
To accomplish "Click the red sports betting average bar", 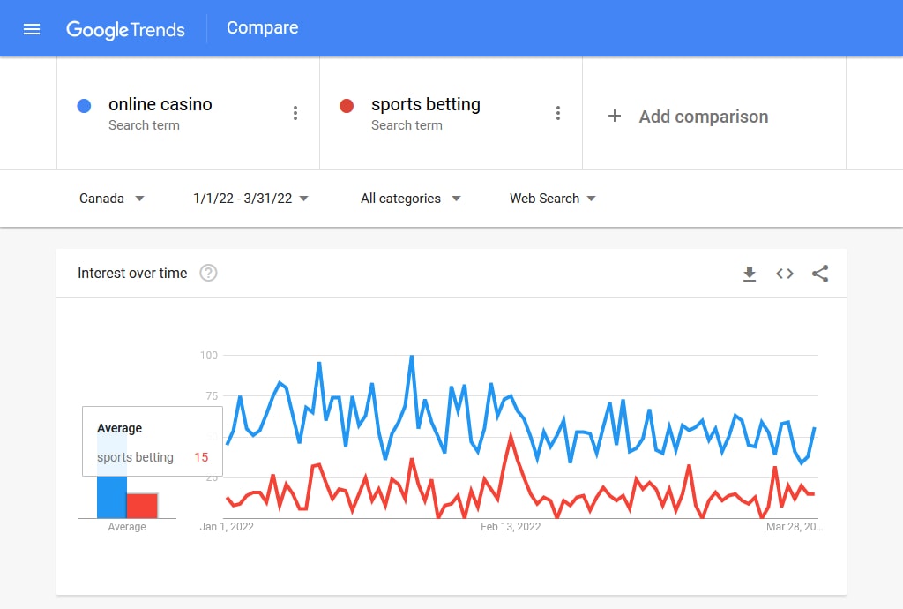I will click(x=142, y=506).
